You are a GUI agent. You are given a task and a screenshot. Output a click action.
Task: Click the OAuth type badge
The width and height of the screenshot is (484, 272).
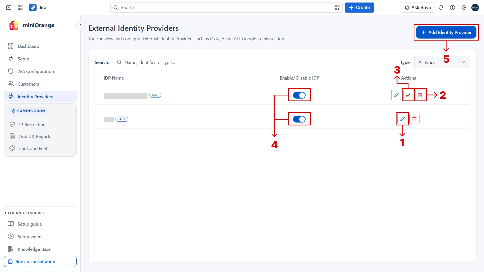(x=122, y=119)
